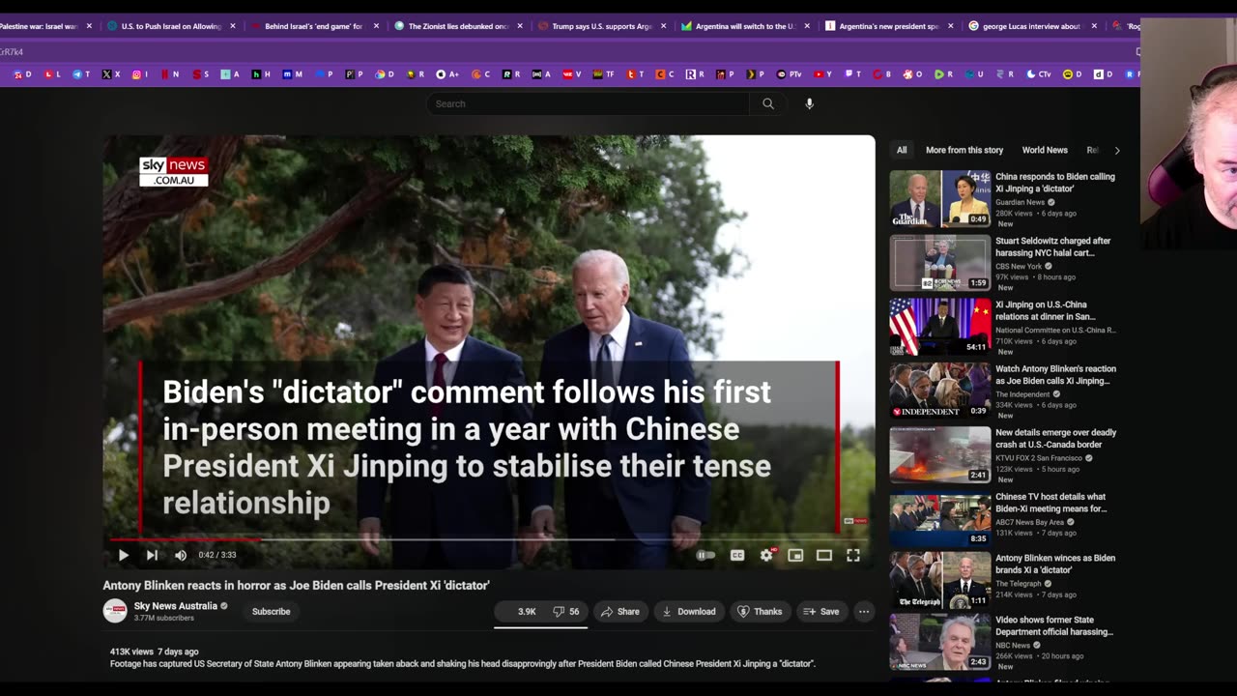Open Guardian News thumbnail with 0:49 duration
Image resolution: width=1237 pixels, height=696 pixels.
tap(940, 199)
